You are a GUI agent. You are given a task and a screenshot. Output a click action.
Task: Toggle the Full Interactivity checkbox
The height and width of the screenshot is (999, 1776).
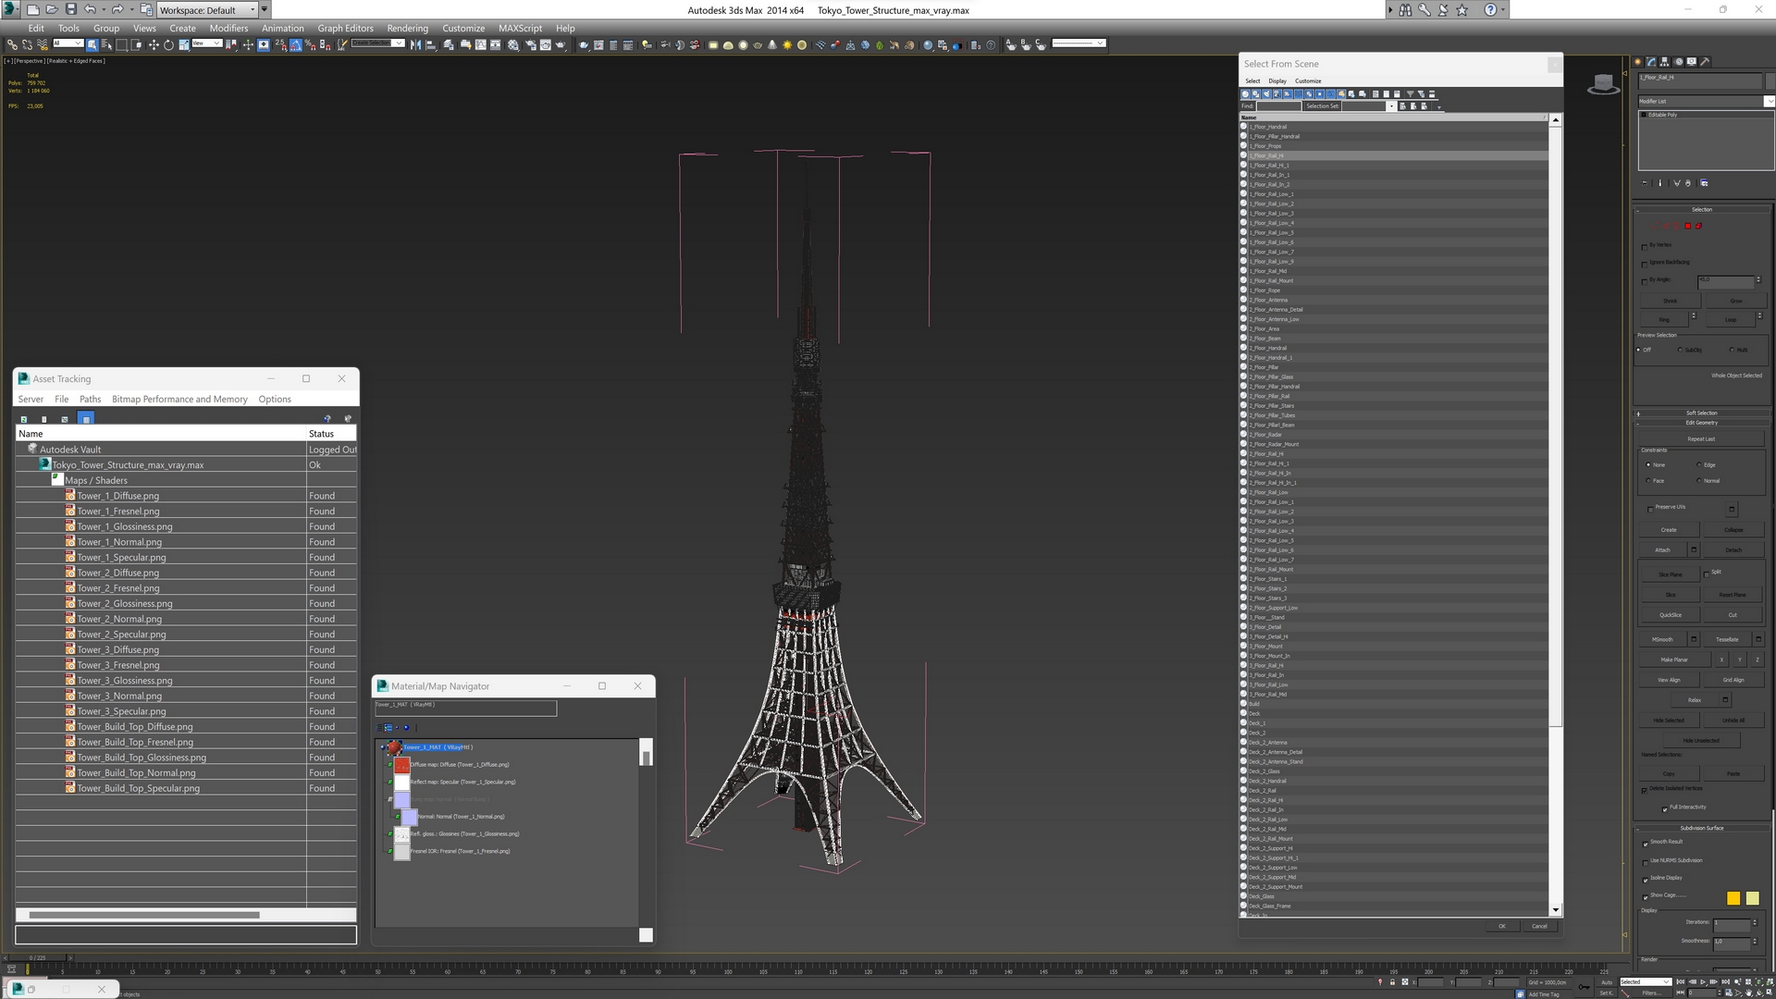point(1665,809)
